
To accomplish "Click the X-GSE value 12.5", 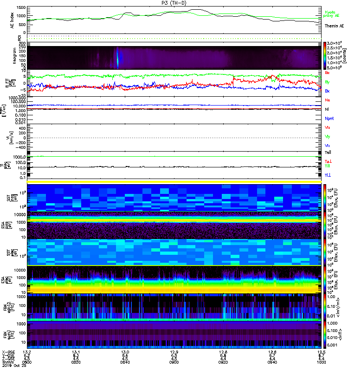I will pyautogui.click(x=321, y=352).
